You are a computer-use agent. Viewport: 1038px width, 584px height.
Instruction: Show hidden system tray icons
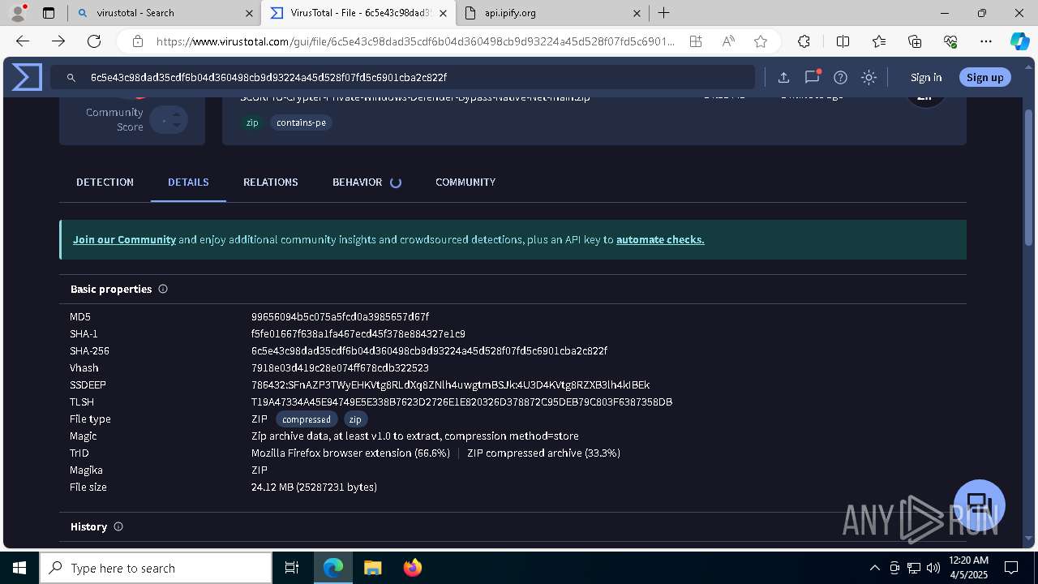click(x=874, y=568)
